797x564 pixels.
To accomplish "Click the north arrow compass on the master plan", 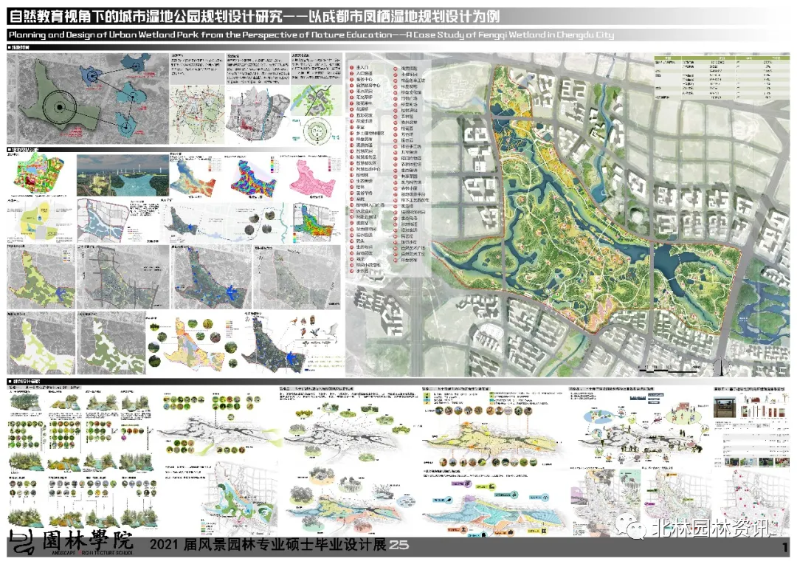I will coord(722,364).
